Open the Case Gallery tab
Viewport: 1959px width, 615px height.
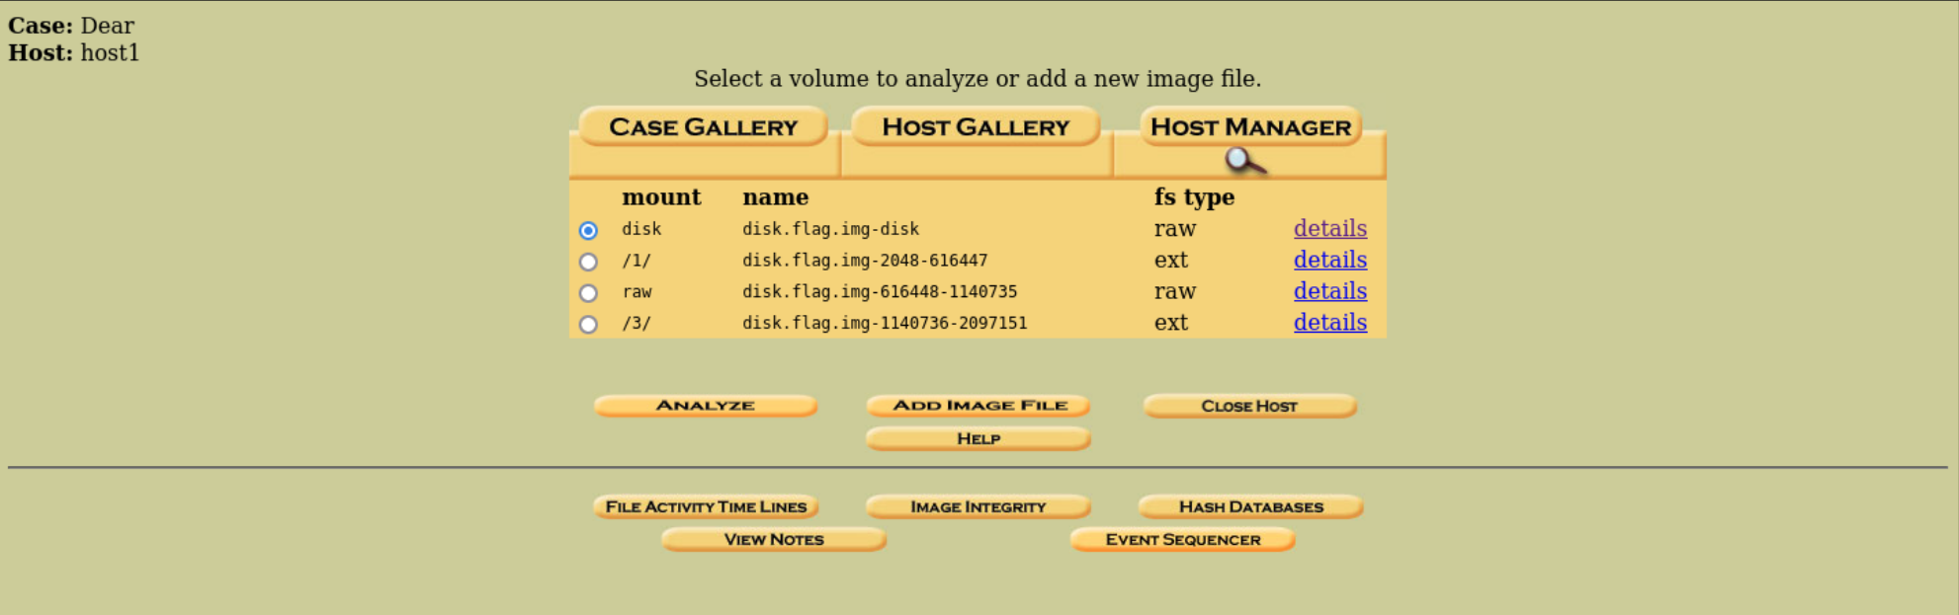click(x=703, y=126)
